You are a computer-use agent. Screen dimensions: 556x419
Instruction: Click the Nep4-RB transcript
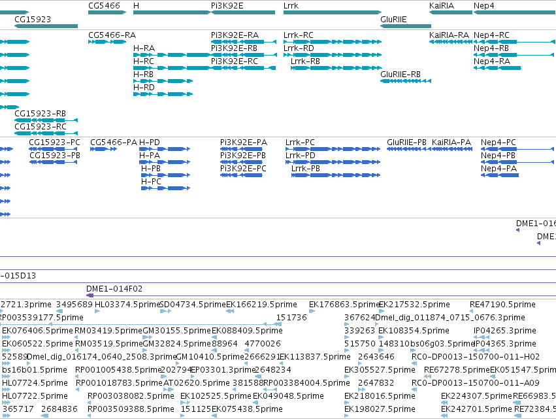coord(514,55)
